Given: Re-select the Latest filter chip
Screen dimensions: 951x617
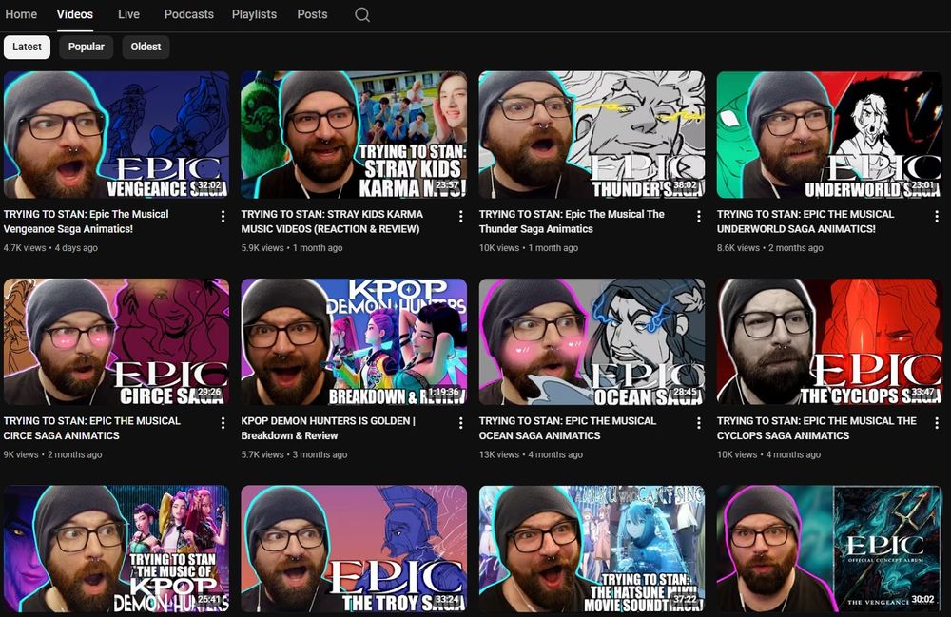Looking at the screenshot, I should point(27,47).
